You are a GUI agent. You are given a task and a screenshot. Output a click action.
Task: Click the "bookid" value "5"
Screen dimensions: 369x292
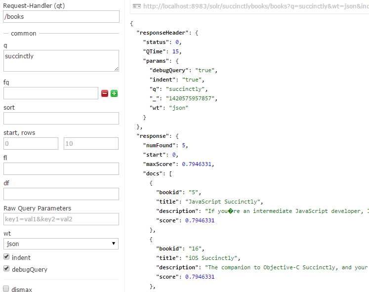coord(193,192)
